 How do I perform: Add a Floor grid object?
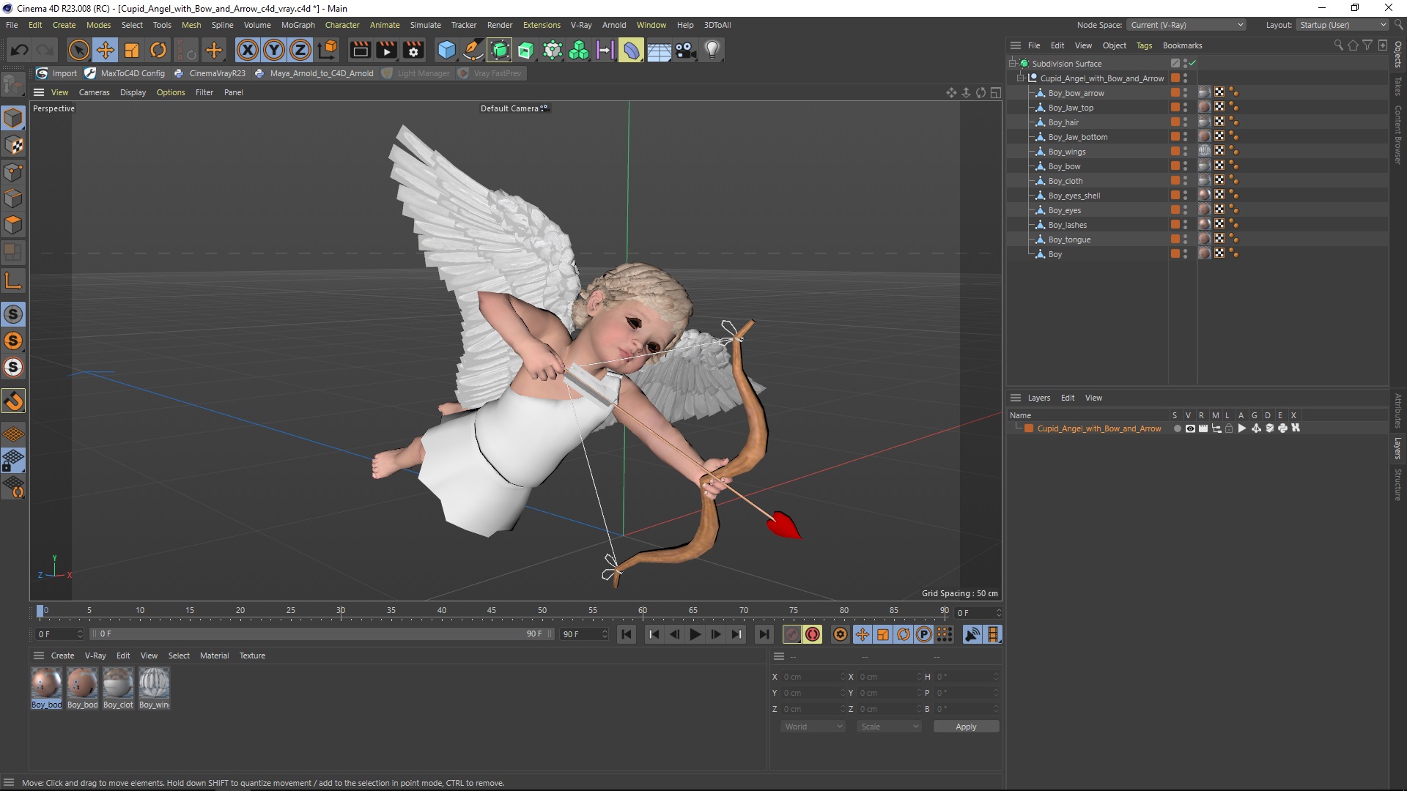coord(659,50)
